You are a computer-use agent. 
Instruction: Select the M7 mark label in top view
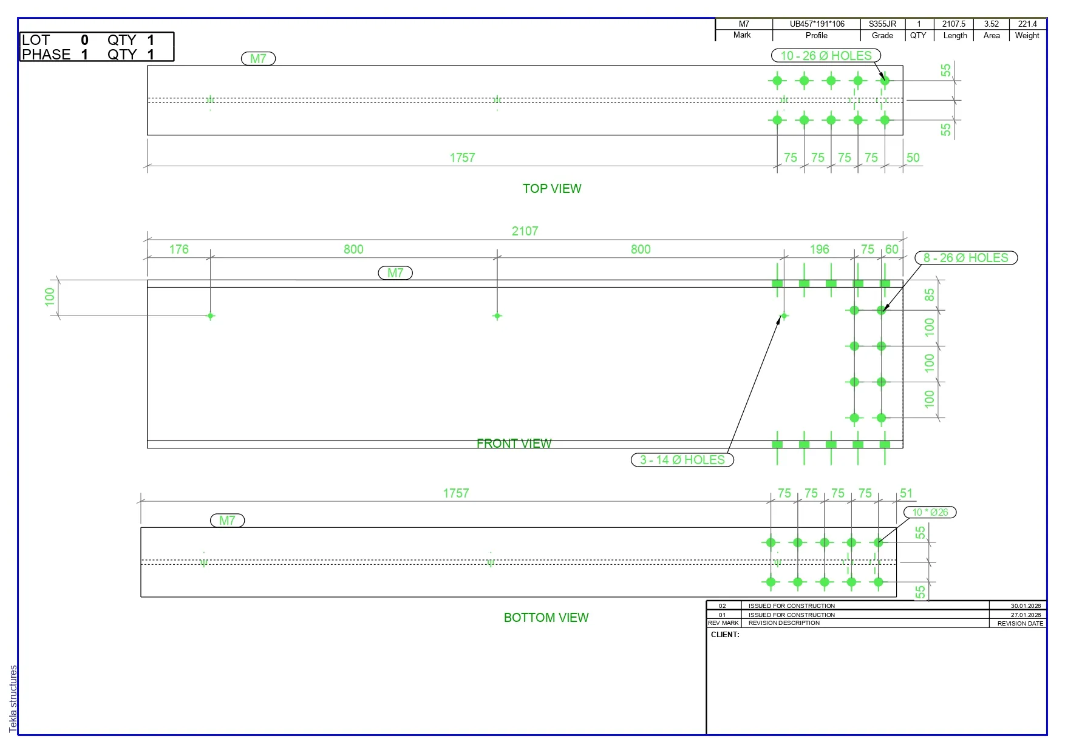pos(258,59)
